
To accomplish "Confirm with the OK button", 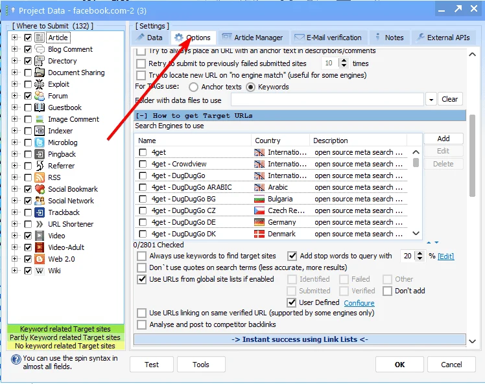I will click(x=399, y=365).
